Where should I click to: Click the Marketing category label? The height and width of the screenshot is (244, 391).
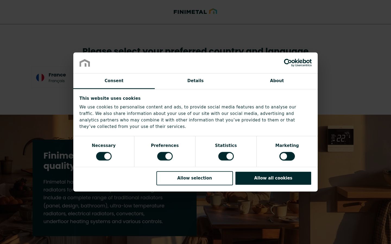287,146
